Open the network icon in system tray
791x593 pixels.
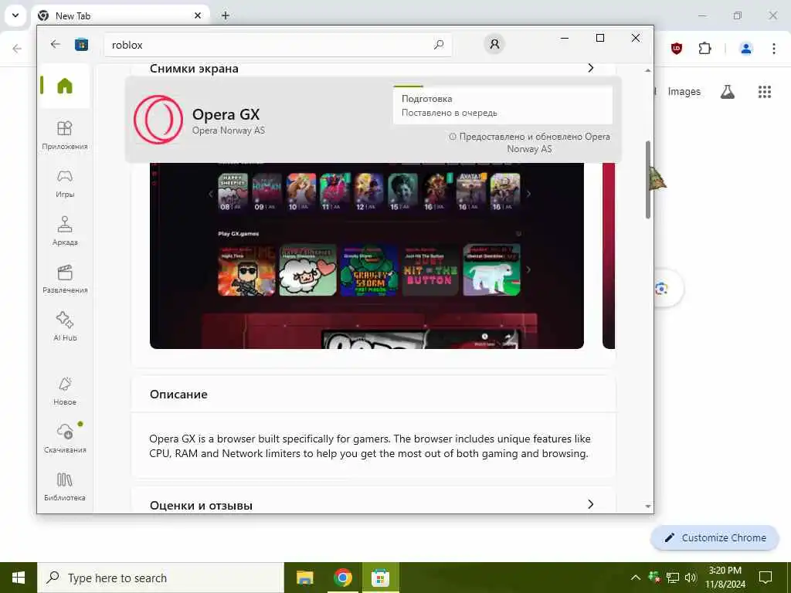[673, 578]
